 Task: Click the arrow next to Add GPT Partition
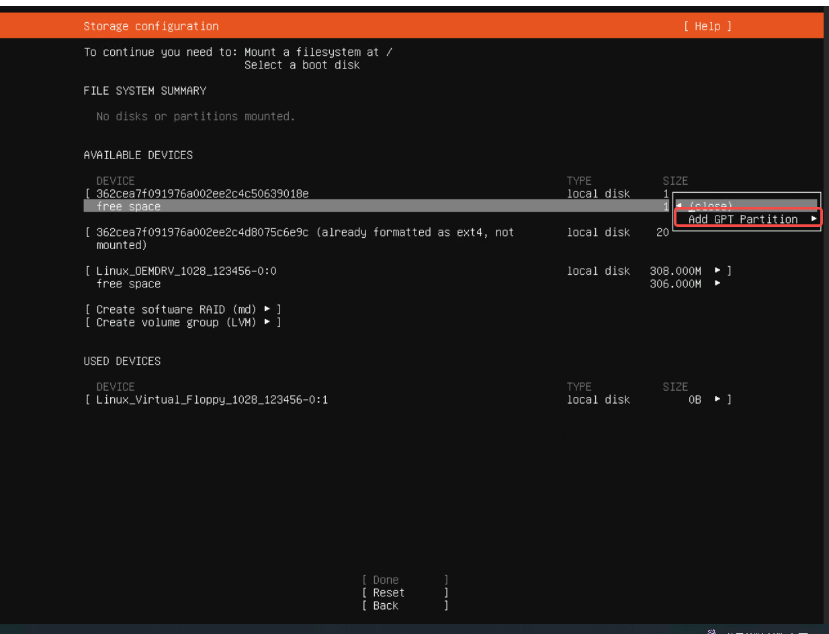point(814,219)
